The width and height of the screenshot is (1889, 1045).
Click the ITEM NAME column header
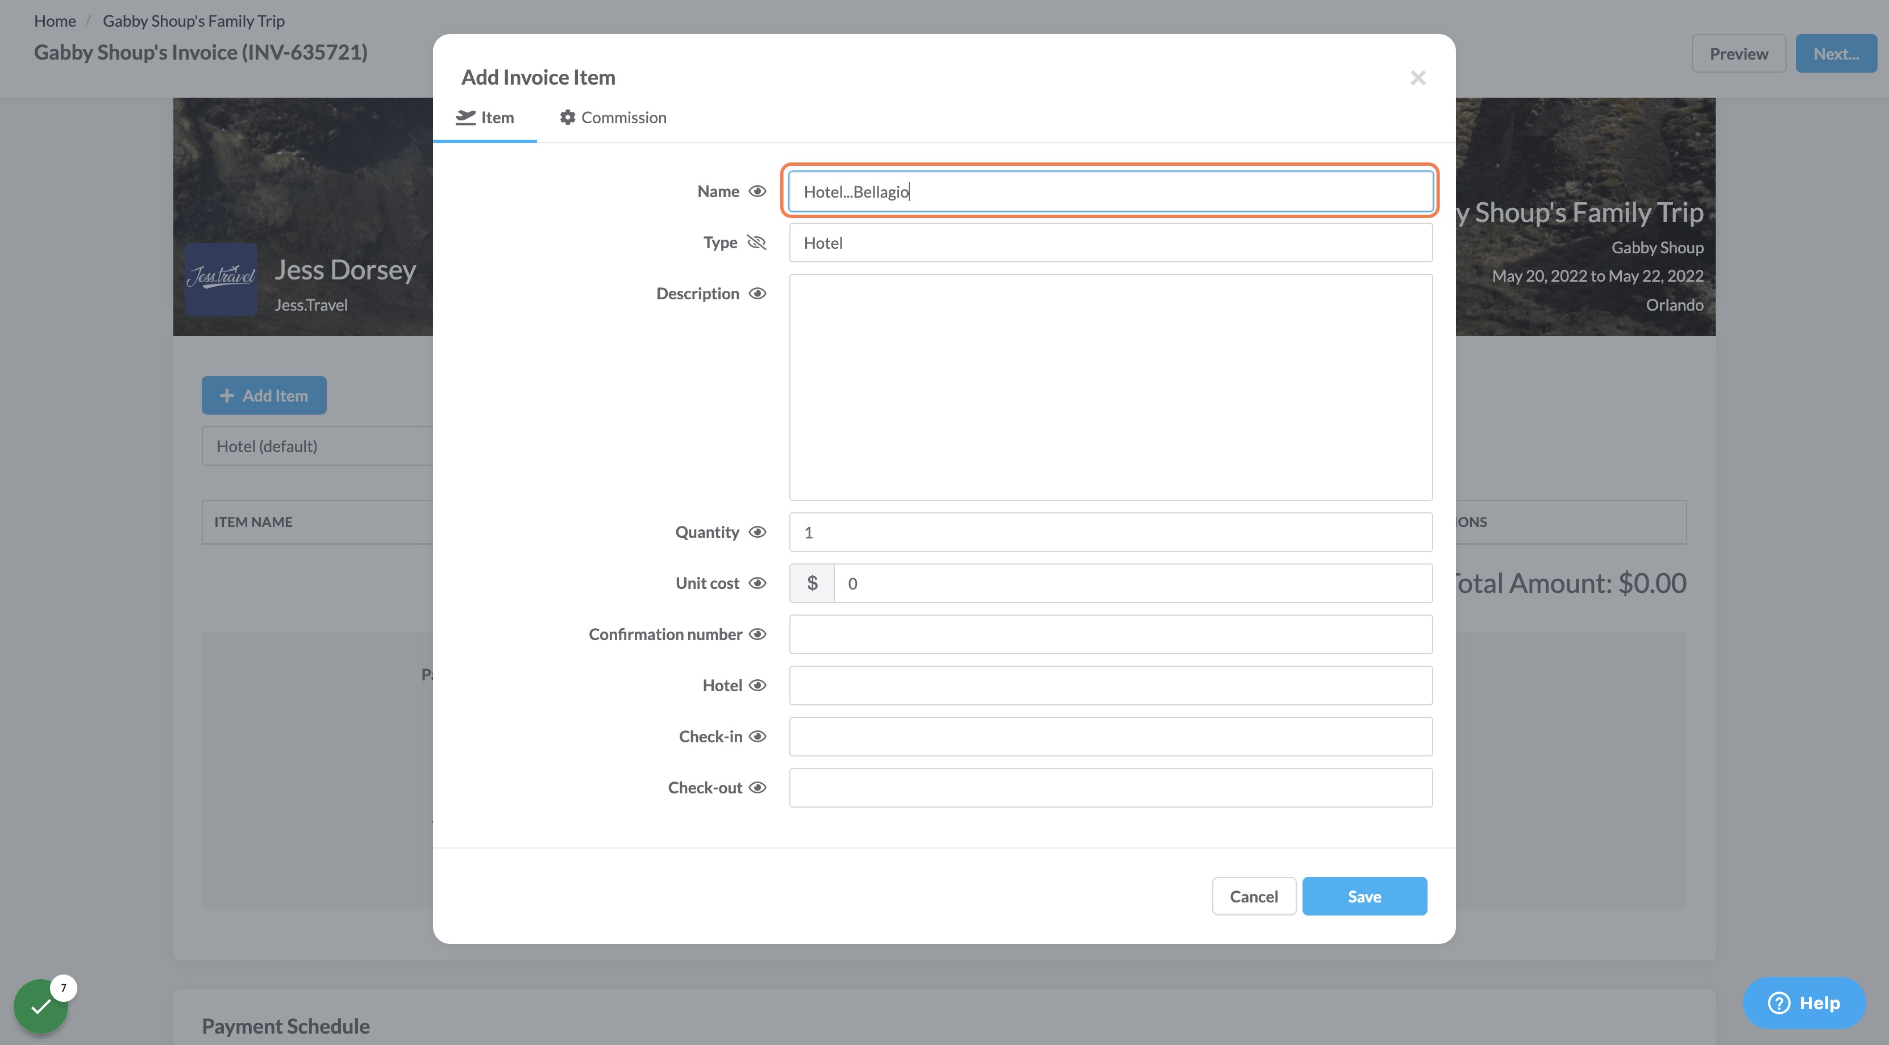tap(253, 522)
